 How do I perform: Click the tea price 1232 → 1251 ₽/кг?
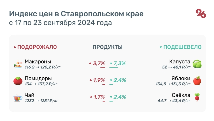tap(41, 101)
